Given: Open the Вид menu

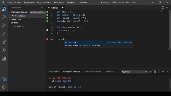Looking at the screenshot, I should coord(39,2).
